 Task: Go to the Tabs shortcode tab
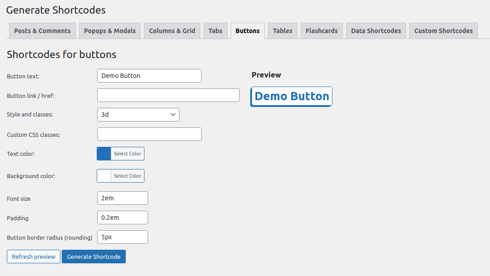215,31
